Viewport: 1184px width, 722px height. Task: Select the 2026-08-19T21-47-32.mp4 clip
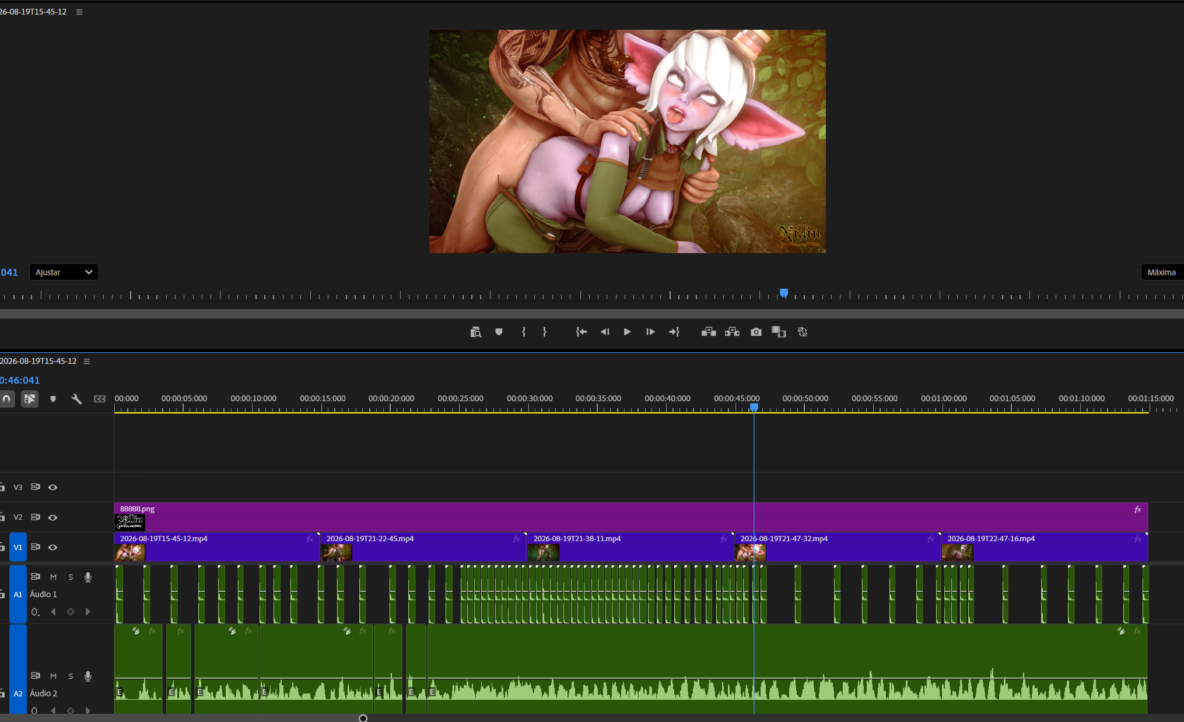[838, 547]
